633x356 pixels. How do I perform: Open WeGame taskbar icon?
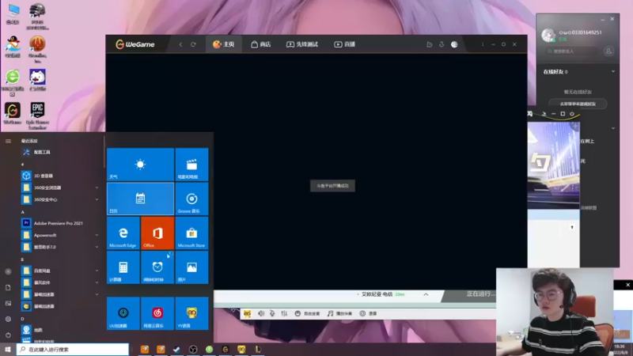[x=226, y=350]
